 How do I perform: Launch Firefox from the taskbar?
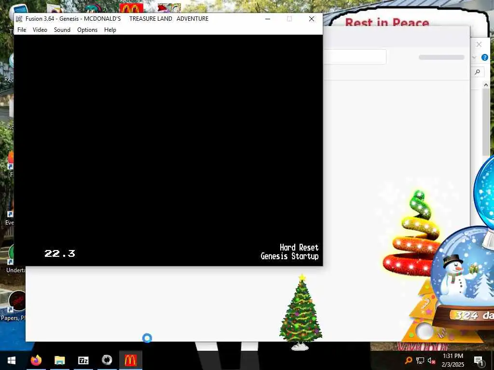(x=36, y=360)
